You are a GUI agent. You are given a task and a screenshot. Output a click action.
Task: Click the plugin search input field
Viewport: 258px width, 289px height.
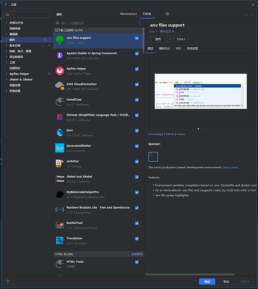99,23
